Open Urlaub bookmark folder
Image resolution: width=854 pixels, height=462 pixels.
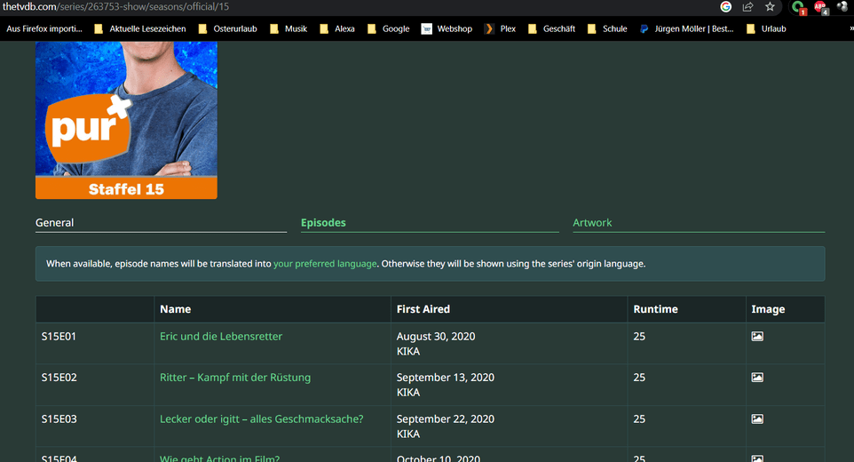click(766, 28)
